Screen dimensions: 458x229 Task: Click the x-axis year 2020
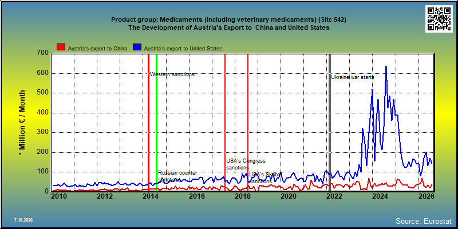click(x=288, y=196)
